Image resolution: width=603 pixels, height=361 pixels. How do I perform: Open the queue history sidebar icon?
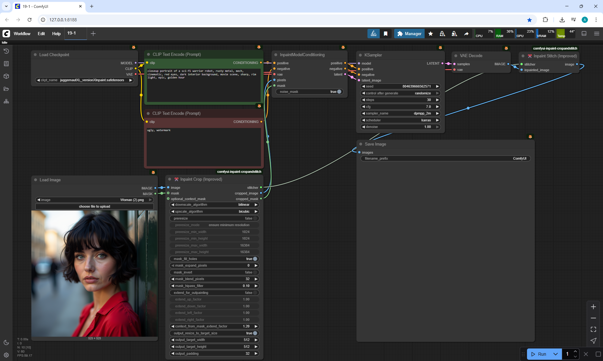(x=6, y=51)
